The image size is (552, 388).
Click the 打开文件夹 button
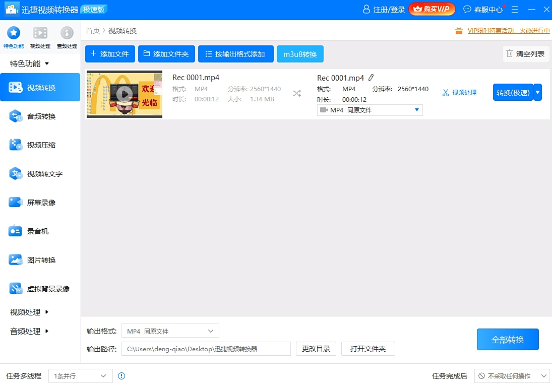(x=368, y=349)
